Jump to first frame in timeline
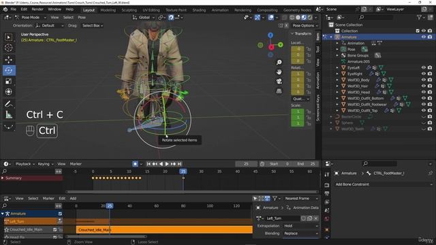The width and height of the screenshot is (436, 245). pyautogui.click(x=149, y=164)
